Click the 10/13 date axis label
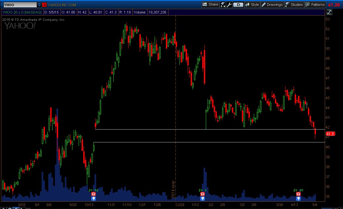343x209 pixels. pos(89,205)
